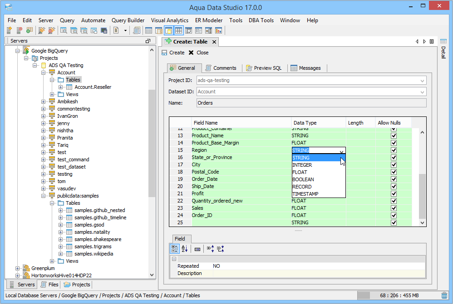Image resolution: width=453 pixels, height=304 pixels.
Task: Click the field table vertical scrollbar thumb
Action: click(422, 196)
